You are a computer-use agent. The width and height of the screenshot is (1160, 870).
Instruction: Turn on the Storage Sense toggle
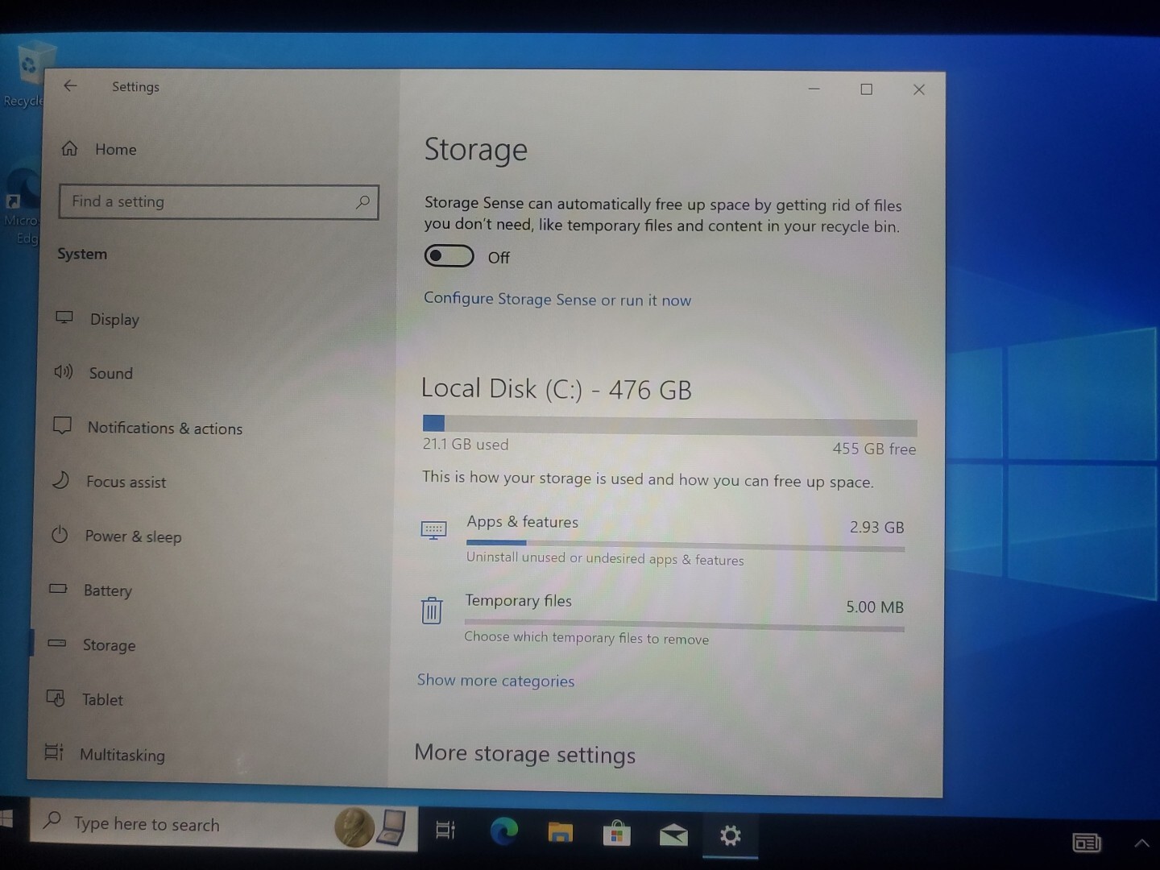(x=449, y=256)
